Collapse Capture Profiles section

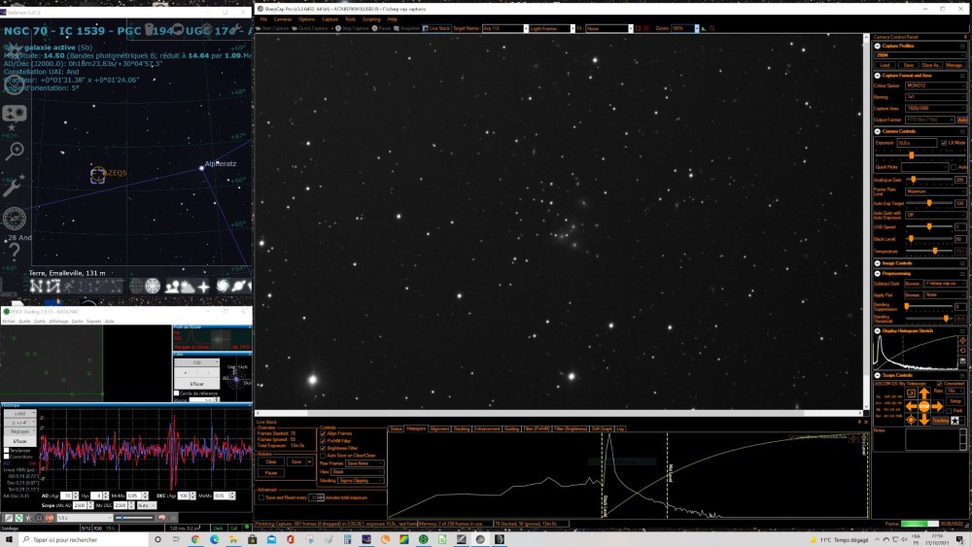coord(877,46)
